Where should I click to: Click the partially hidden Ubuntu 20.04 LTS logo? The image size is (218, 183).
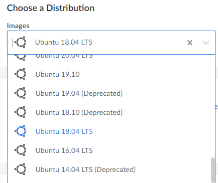20,57
